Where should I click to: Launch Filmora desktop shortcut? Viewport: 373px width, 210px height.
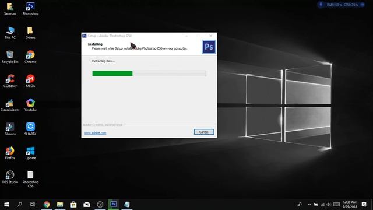pyautogui.click(x=10, y=129)
